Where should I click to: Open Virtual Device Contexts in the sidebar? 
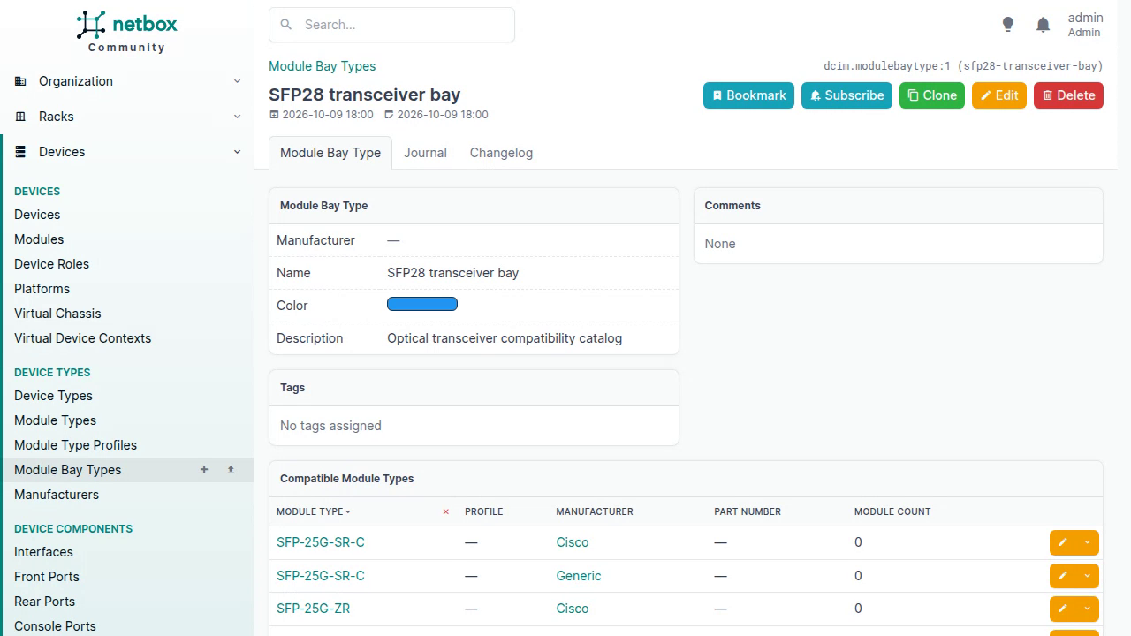pos(82,338)
